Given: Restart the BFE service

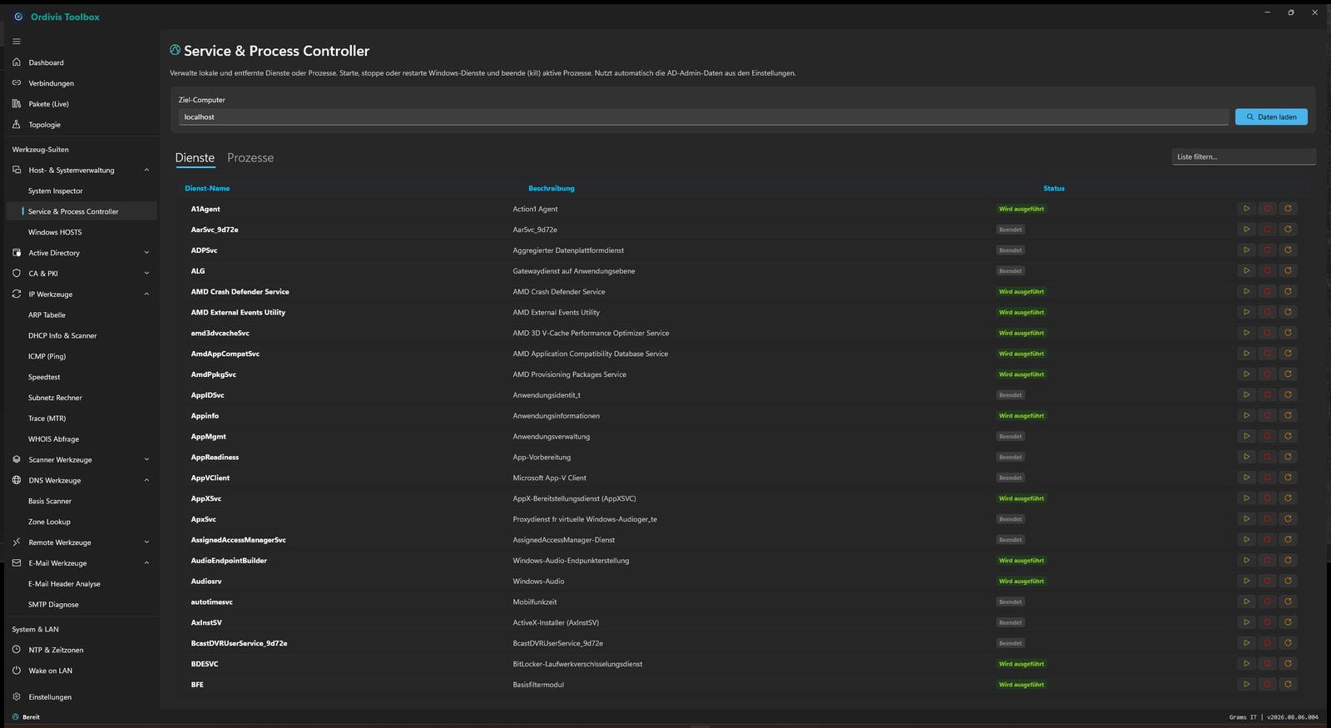Looking at the screenshot, I should coord(1288,684).
